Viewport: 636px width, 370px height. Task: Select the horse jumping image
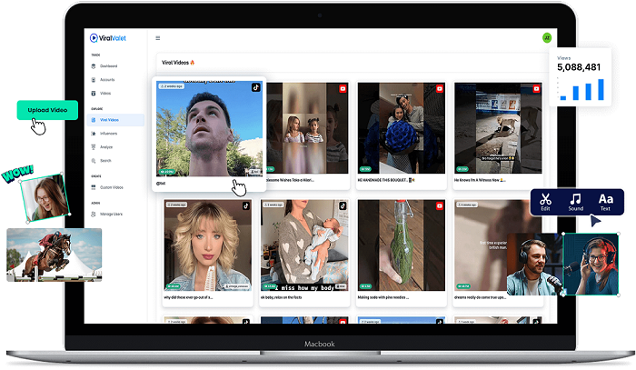55,255
